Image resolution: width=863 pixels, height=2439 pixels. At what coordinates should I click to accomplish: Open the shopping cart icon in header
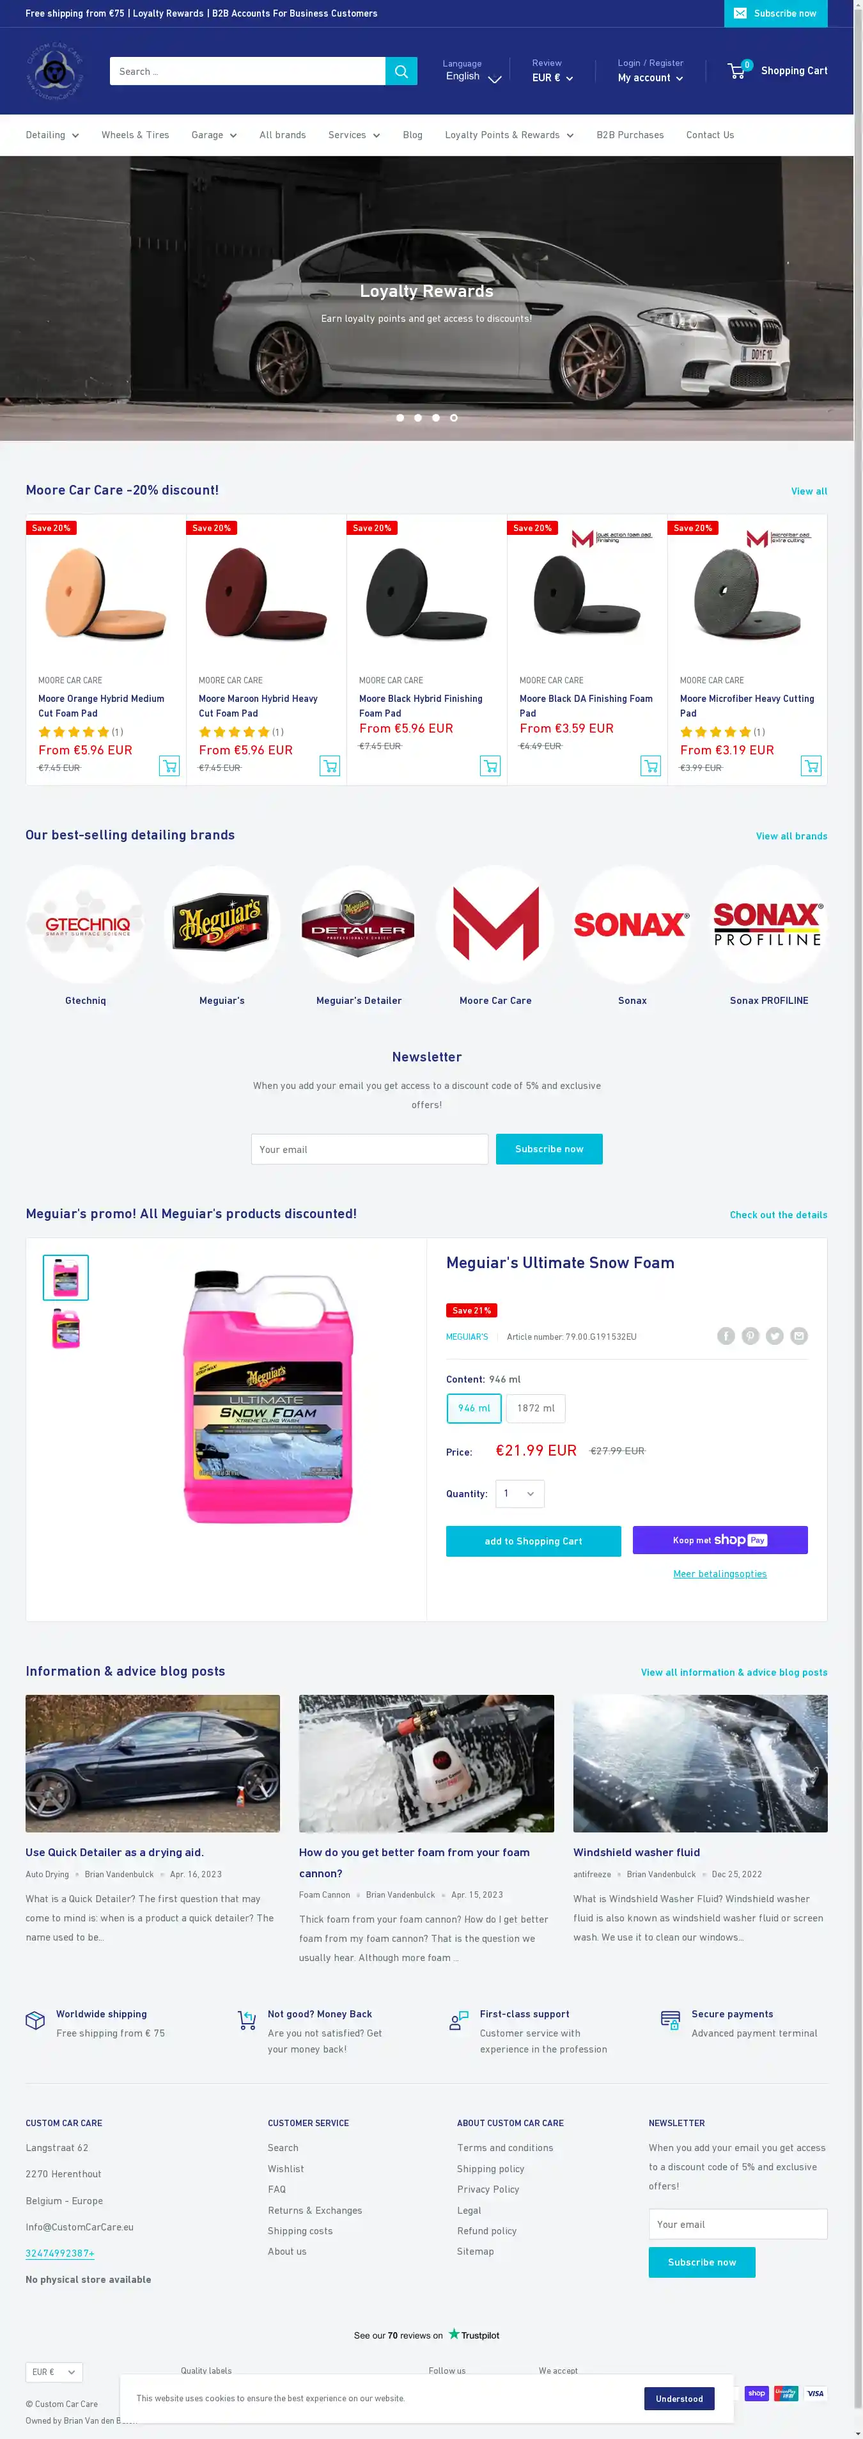point(738,71)
